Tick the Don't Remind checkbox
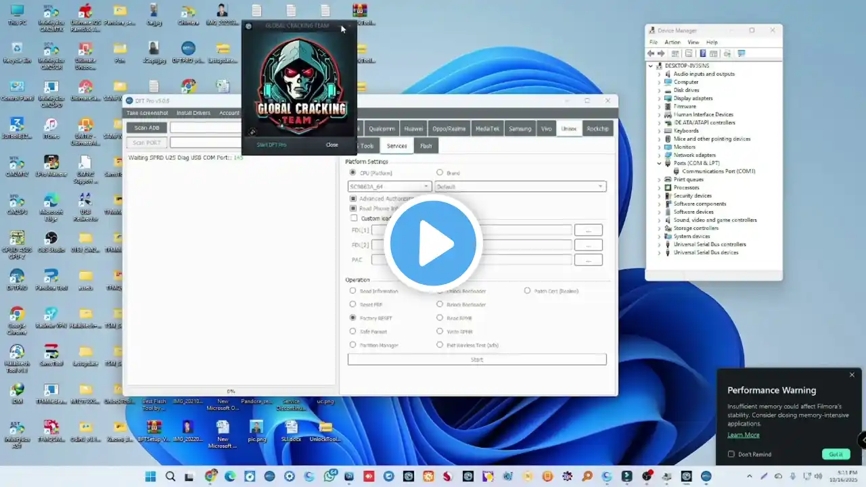866x487 pixels. click(x=731, y=454)
